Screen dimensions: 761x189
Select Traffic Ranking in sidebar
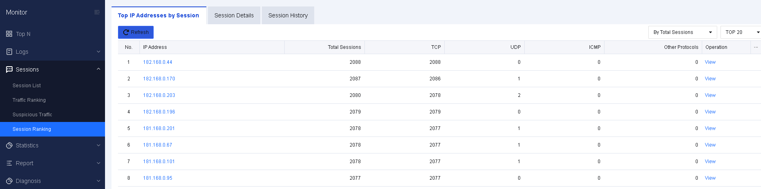[x=29, y=100]
